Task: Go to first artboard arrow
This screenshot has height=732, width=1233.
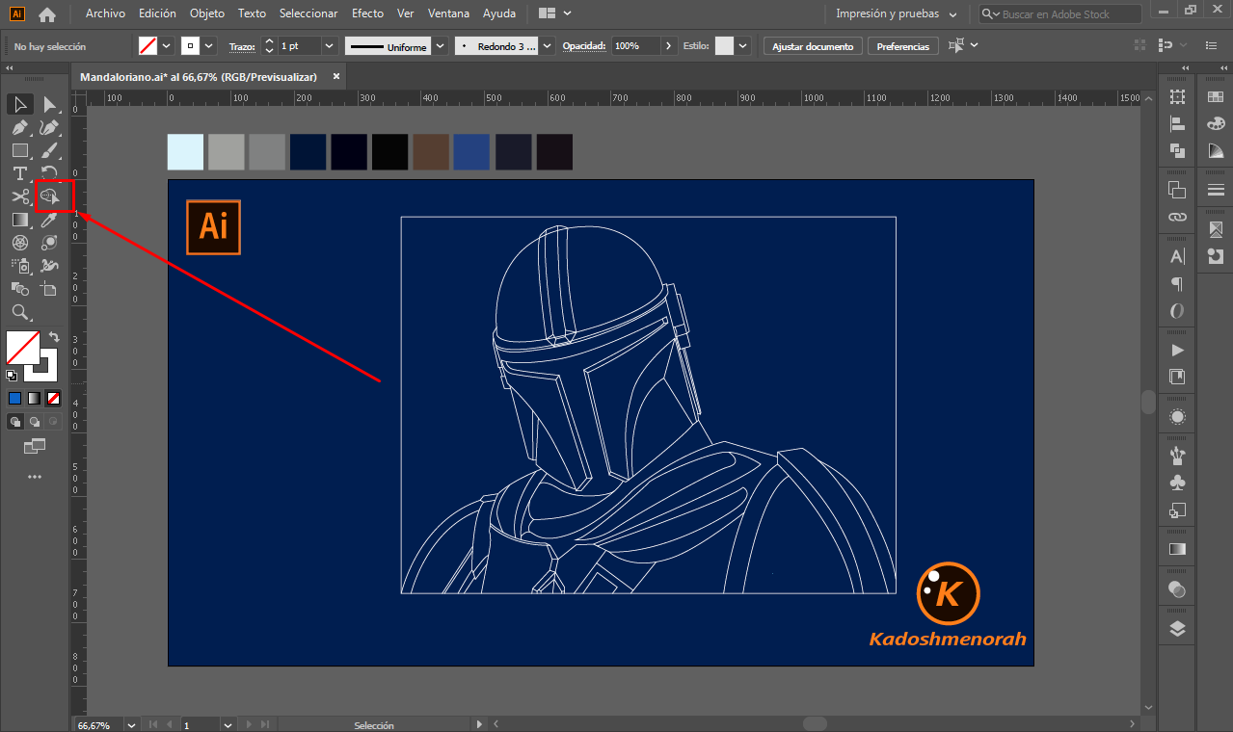Action: [151, 724]
